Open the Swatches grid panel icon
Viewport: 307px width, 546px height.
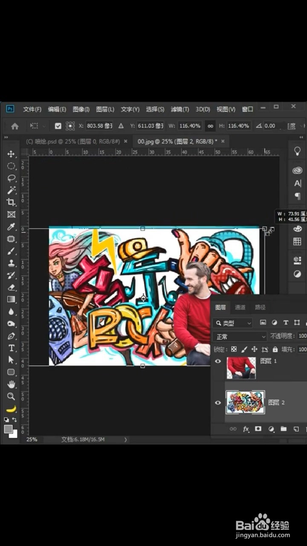(297, 241)
